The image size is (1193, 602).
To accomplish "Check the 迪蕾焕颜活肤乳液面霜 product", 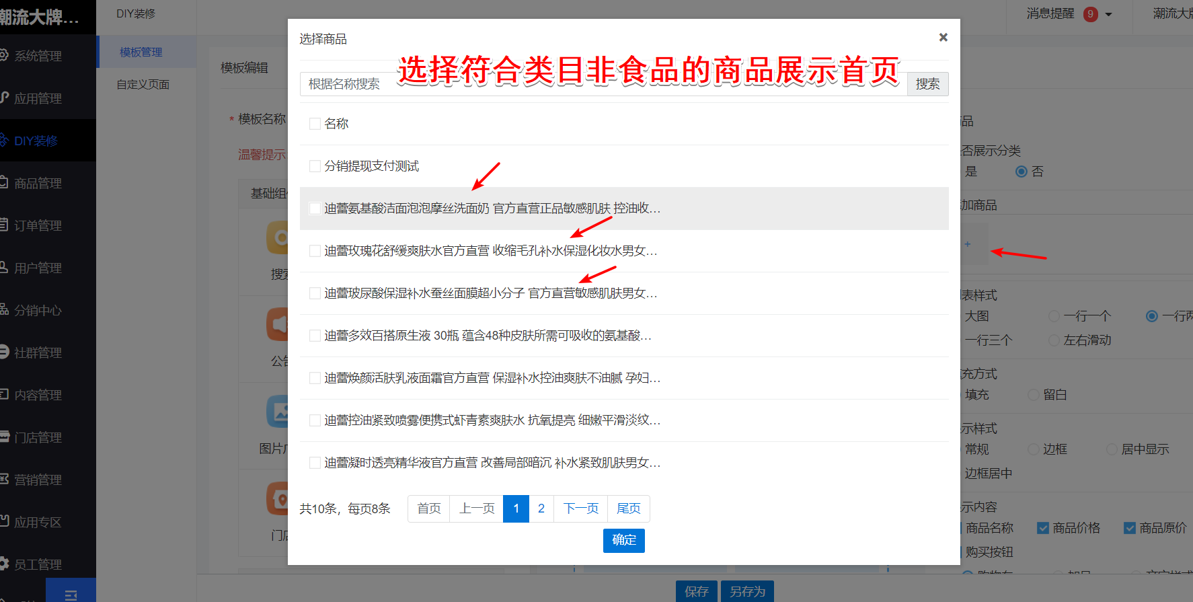I will click(315, 378).
